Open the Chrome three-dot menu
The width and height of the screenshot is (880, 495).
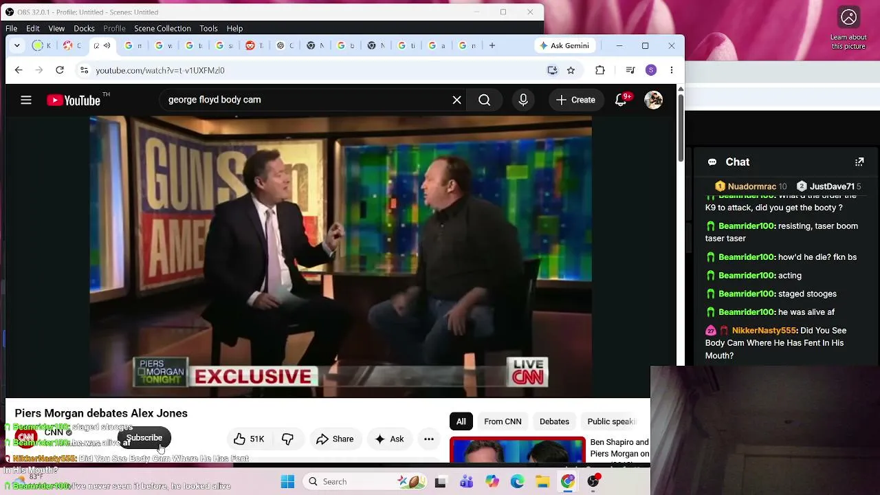point(672,70)
